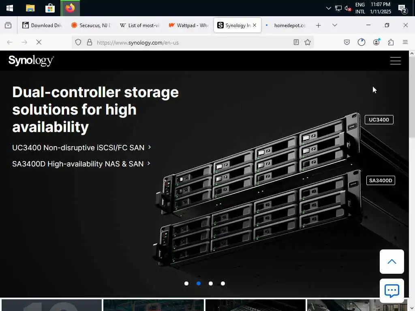Select the fourth carousel slide dot
Image resolution: width=415 pixels, height=311 pixels.
pyautogui.click(x=223, y=283)
